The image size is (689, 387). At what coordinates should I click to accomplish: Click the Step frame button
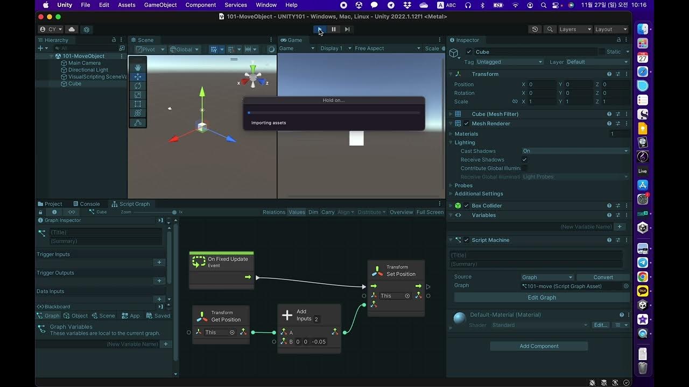point(347,29)
